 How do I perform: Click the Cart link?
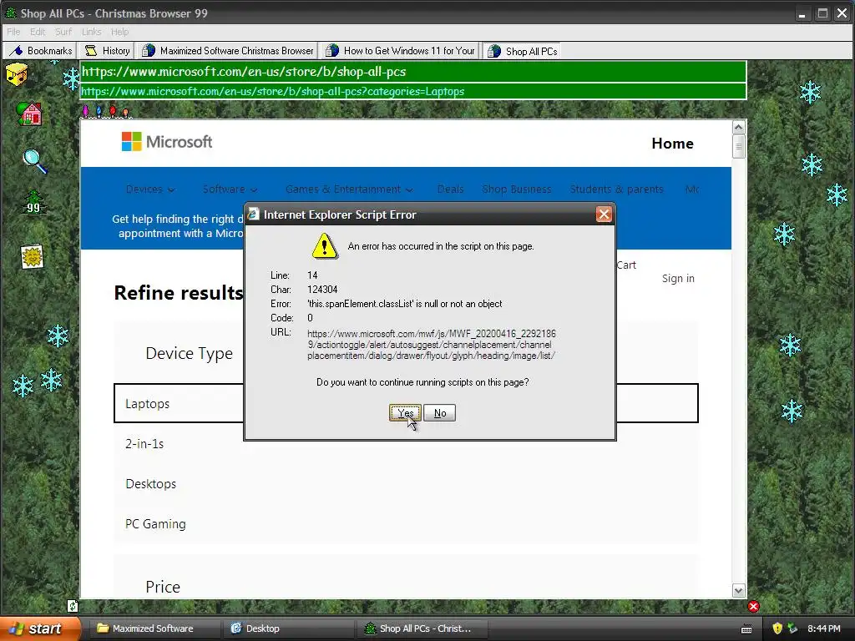click(626, 265)
